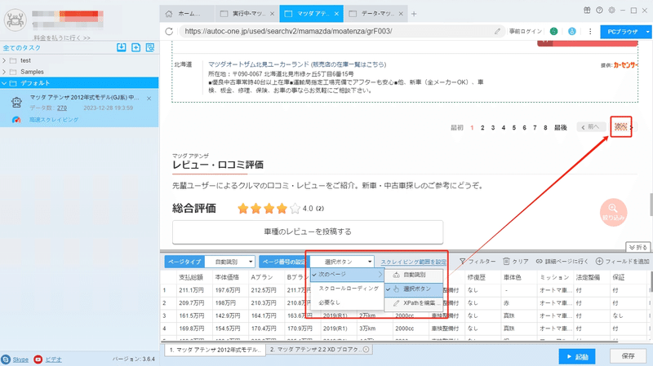Click the pink 絞り込み search circle button
Image resolution: width=653 pixels, height=366 pixels.
(x=613, y=212)
